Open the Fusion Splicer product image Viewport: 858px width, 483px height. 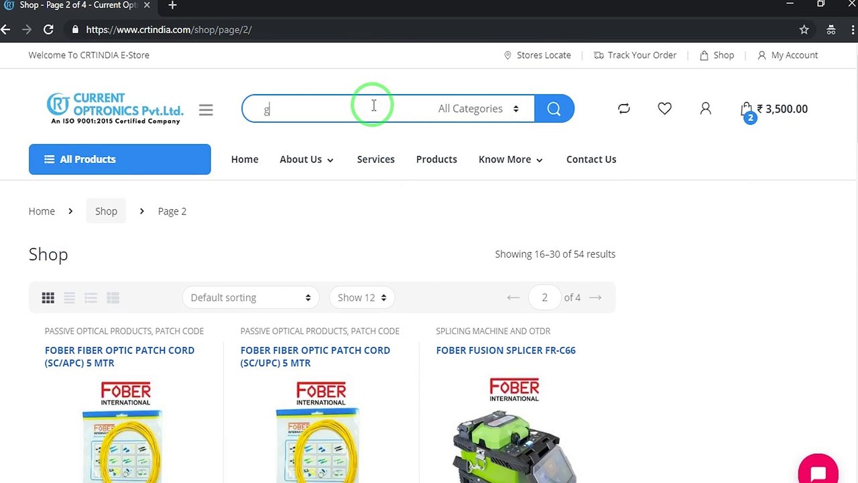(514, 429)
